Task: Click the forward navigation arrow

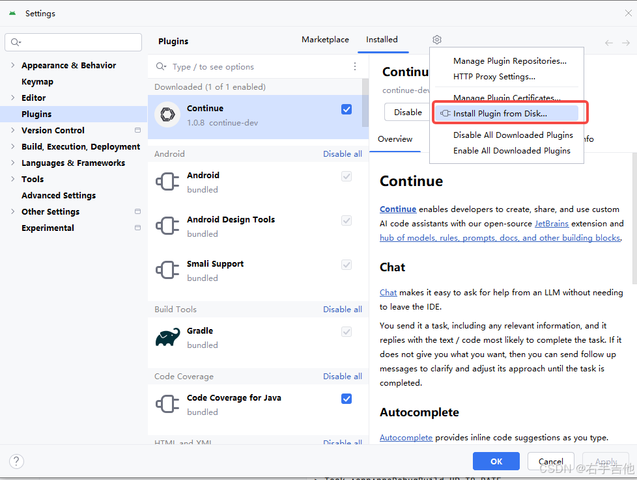Action: pyautogui.click(x=626, y=43)
